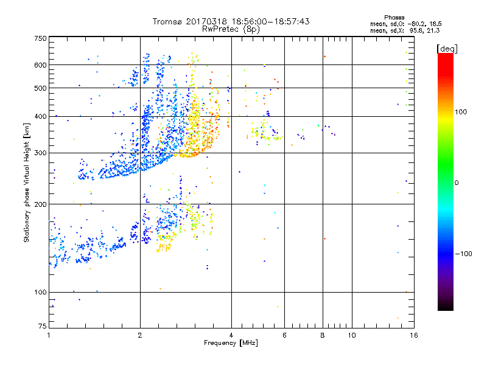
Task: Click the colorbar '0' tick label
Action: click(457, 182)
